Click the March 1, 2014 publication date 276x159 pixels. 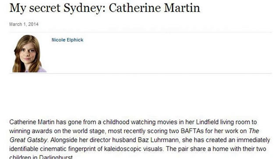24,24
